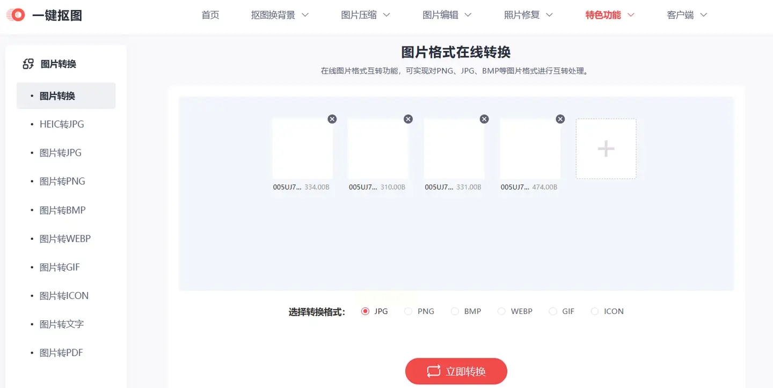Open 图片转PDF in the sidebar
Screen dimensions: 773x388
(x=61, y=353)
